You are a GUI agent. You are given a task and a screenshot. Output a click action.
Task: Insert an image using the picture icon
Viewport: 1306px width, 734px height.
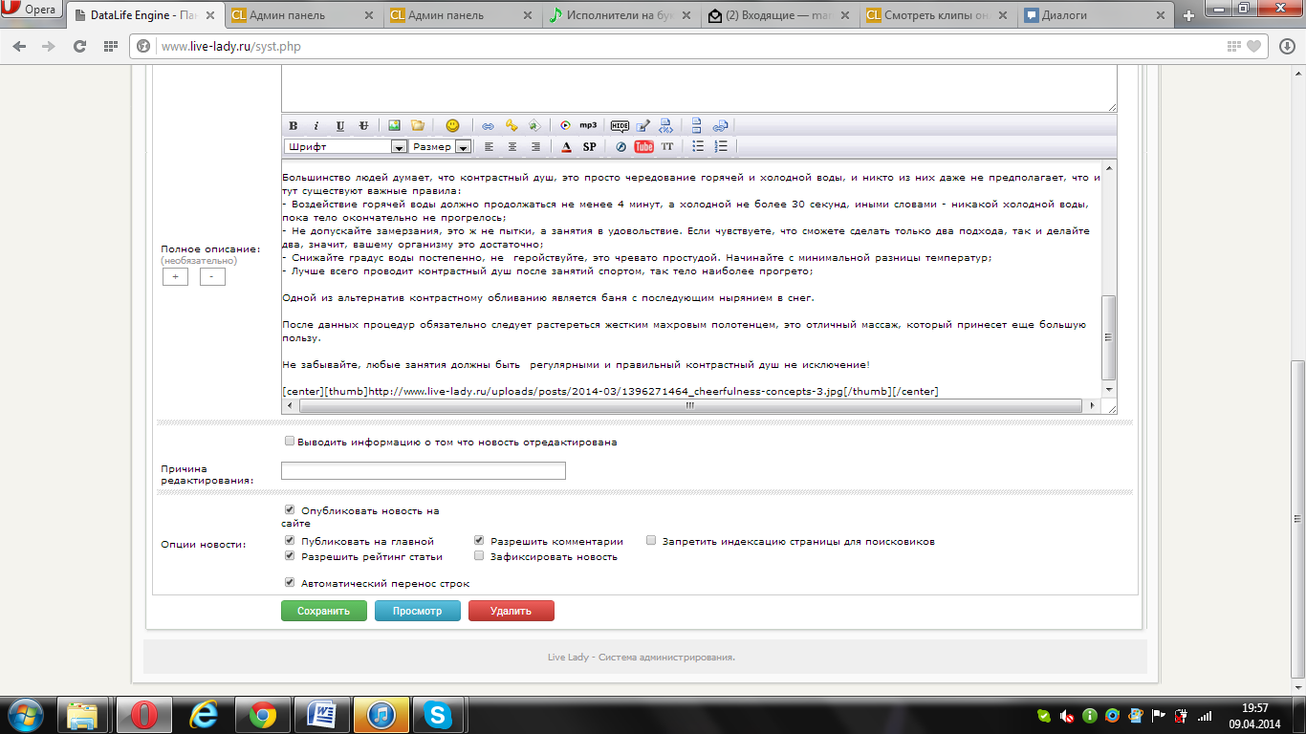(x=394, y=125)
